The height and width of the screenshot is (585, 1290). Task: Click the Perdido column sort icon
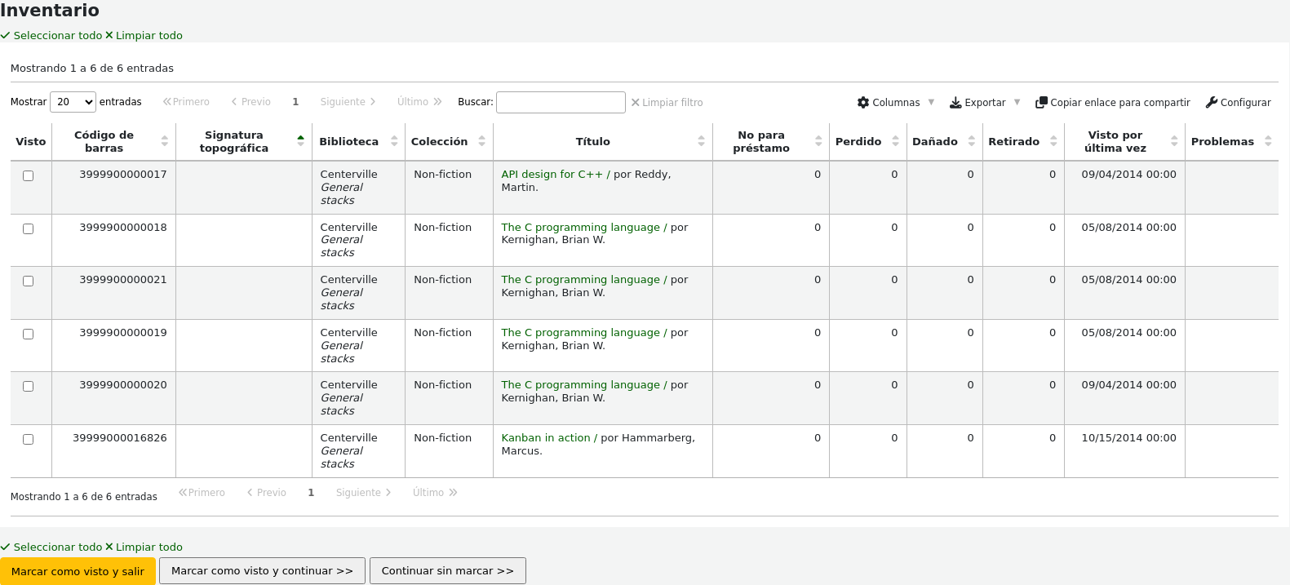[x=895, y=142]
